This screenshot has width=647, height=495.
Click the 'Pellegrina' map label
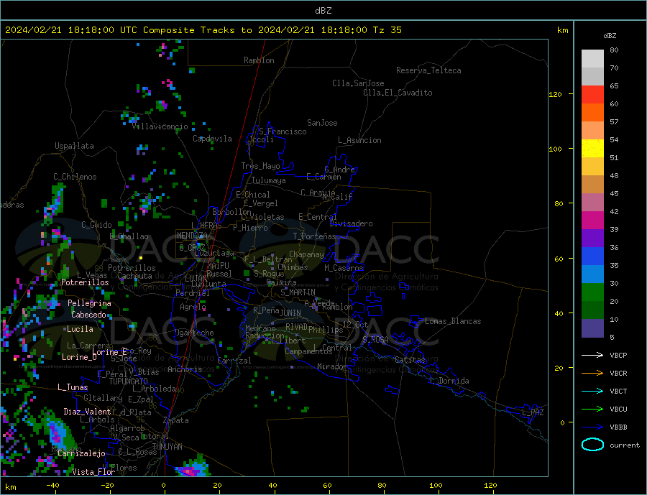click(90, 304)
